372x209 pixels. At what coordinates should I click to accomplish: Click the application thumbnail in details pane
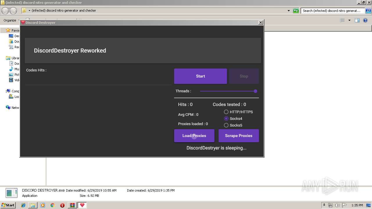click(12, 193)
